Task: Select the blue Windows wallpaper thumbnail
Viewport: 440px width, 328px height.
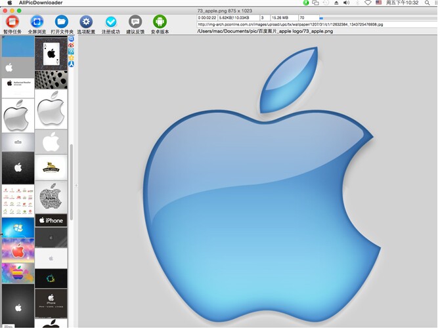Action: coord(18,228)
